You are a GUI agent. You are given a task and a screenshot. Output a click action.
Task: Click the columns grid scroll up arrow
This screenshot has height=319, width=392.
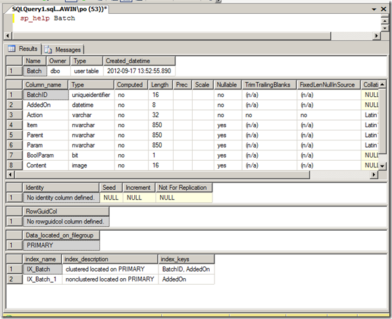382,84
